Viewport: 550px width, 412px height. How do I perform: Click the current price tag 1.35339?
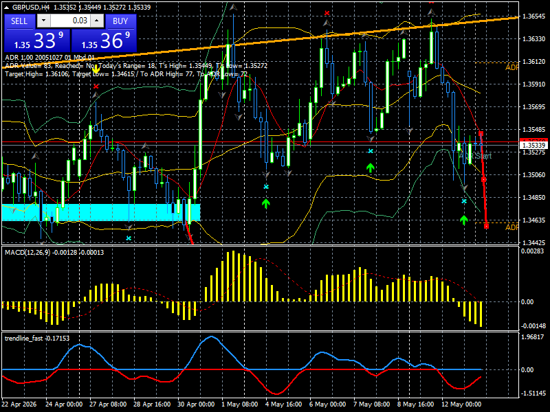pos(534,145)
